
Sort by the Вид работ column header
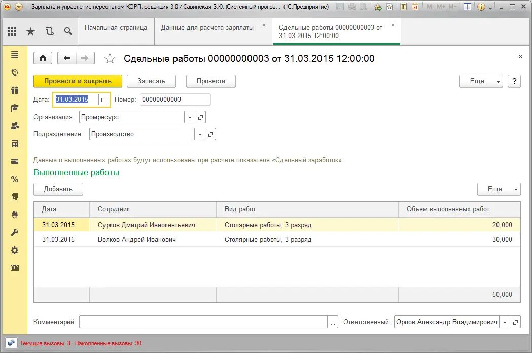click(307, 209)
